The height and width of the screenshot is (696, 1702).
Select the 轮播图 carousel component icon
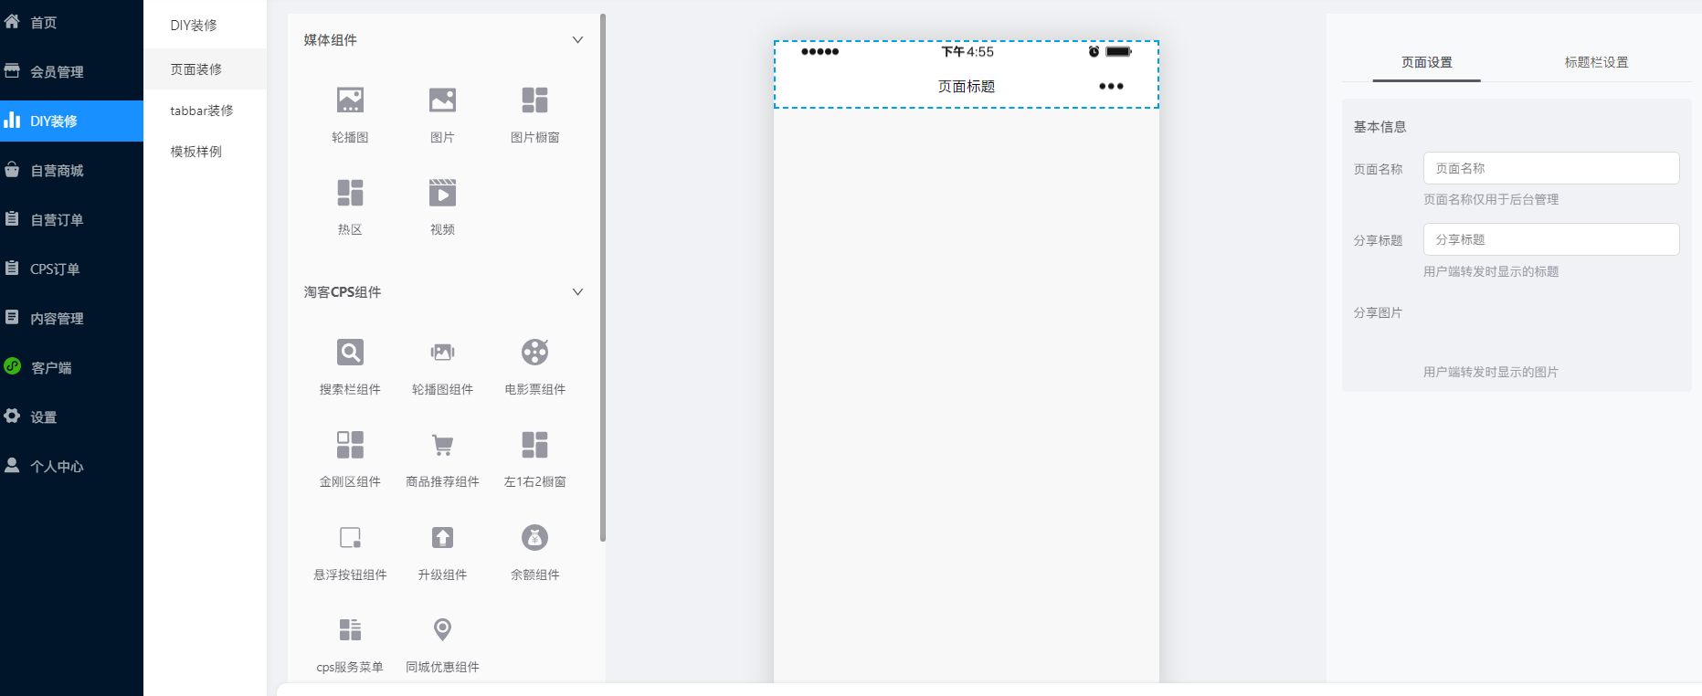tap(350, 100)
